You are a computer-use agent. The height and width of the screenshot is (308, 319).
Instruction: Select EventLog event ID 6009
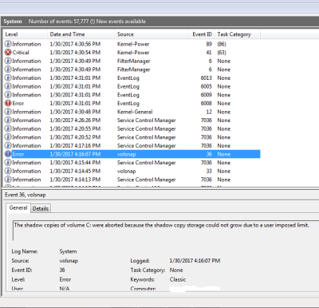[132, 95]
